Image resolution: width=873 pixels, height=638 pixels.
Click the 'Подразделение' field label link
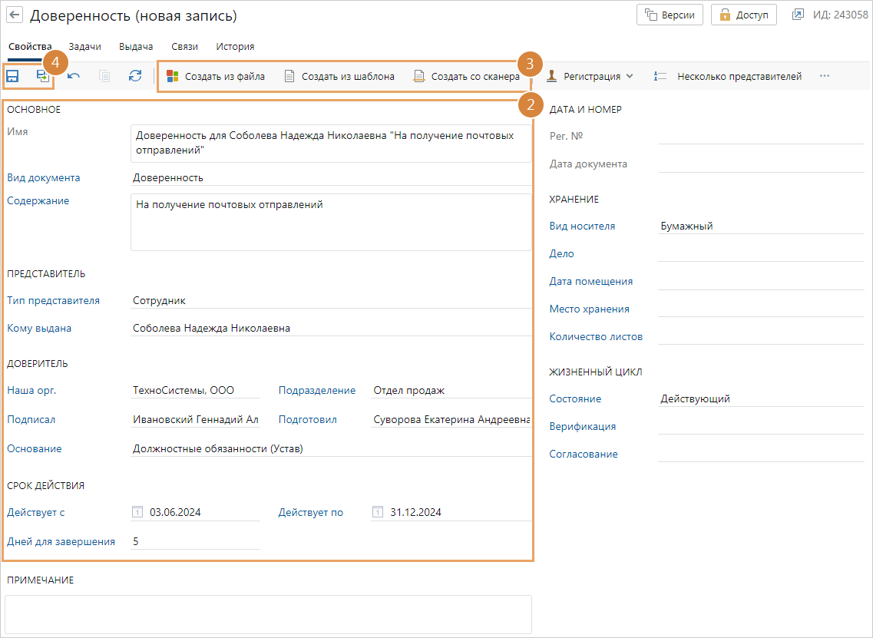(x=316, y=390)
